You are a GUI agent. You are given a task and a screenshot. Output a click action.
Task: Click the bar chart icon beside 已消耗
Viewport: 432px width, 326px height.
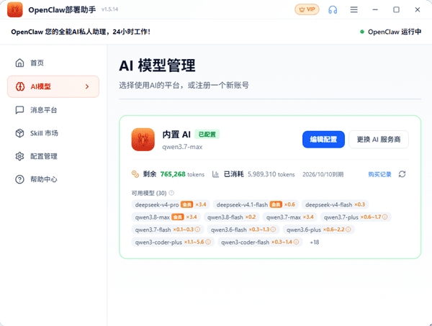pyautogui.click(x=215, y=174)
